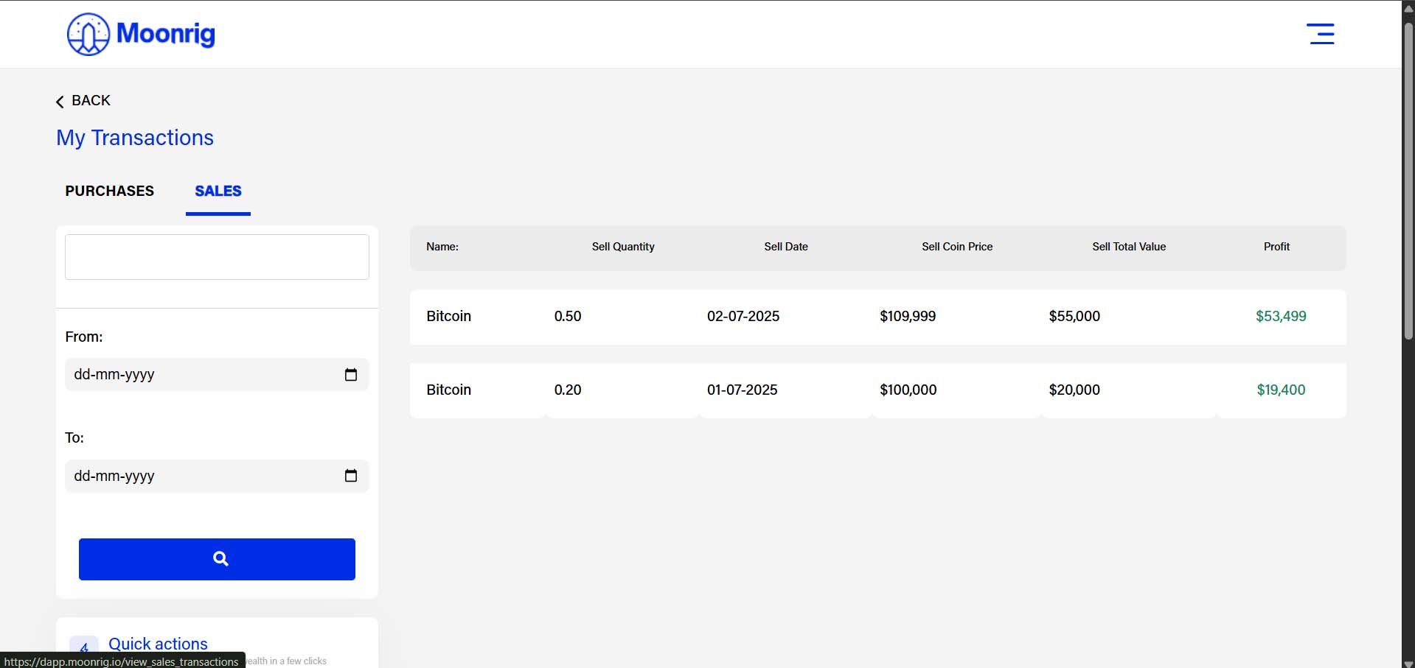1415x668 pixels.
Task: Click coin price $100,000
Action: (x=908, y=390)
